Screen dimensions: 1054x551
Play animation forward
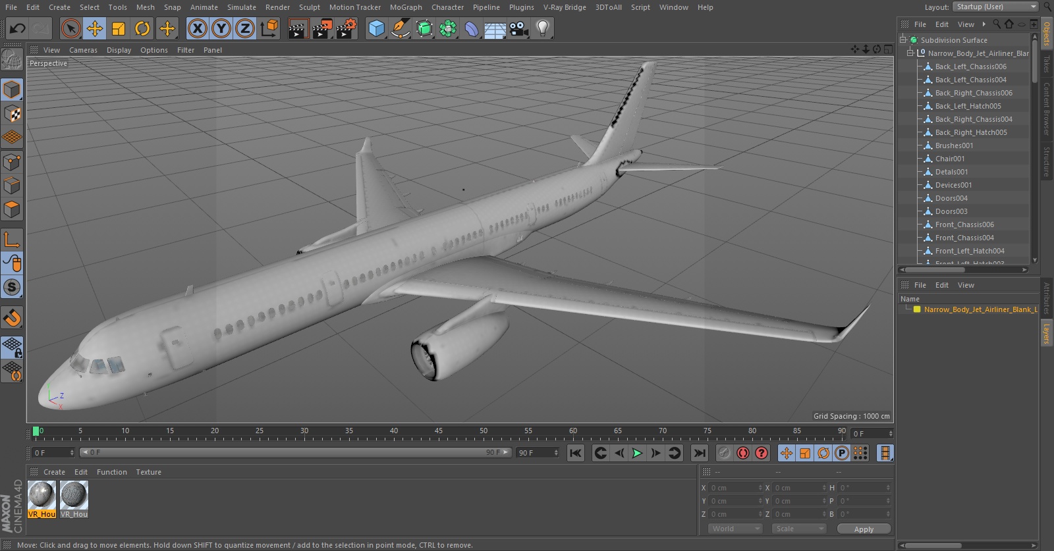tap(637, 453)
